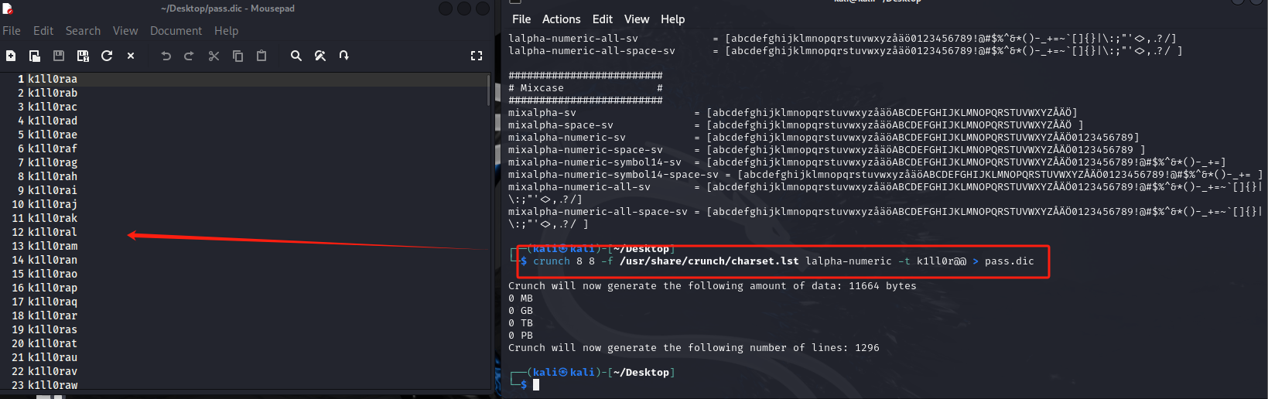Image resolution: width=1268 pixels, height=399 pixels.
Task: Click line 2 text k1ll0rab
Action: (53, 93)
